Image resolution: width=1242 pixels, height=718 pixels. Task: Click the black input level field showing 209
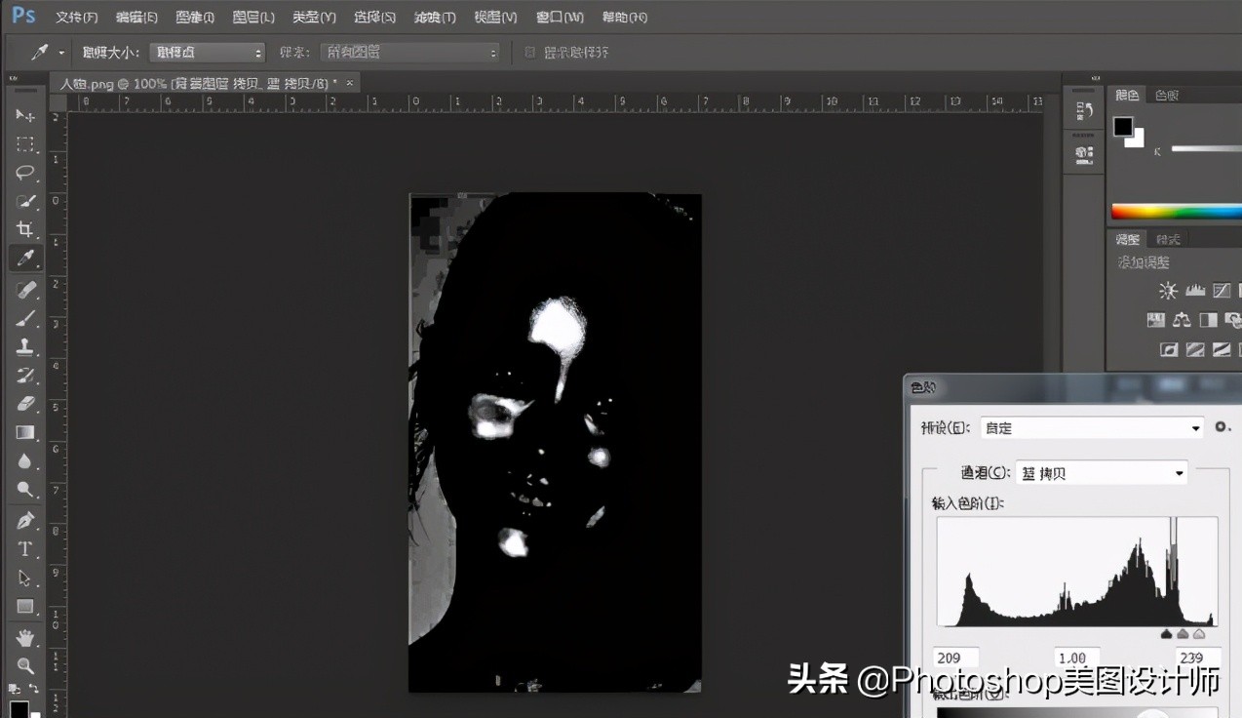point(954,657)
